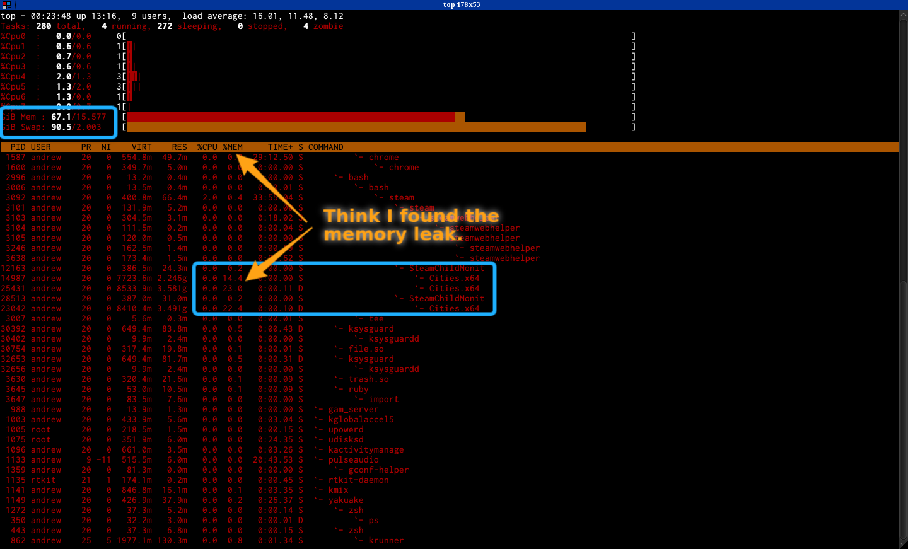This screenshot has height=549, width=908.
Task: Select process row with PID 1587
Action: click(x=449, y=157)
